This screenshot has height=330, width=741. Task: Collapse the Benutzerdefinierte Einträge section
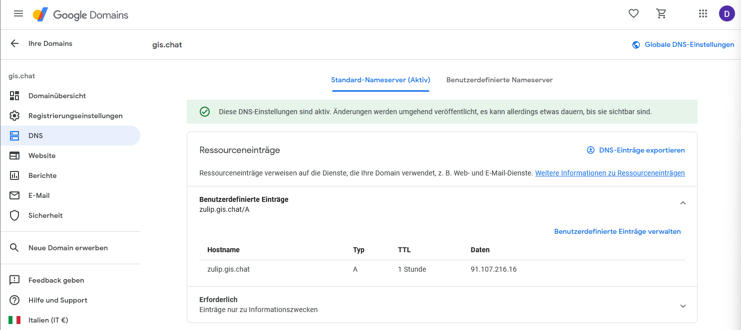683,203
